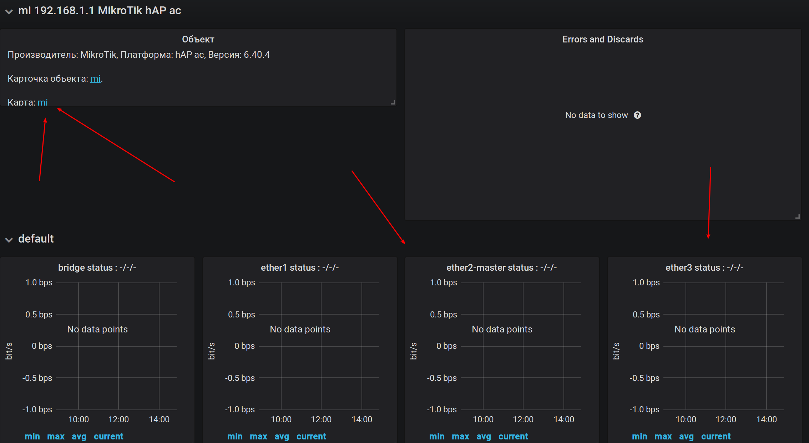Open the "Errors and Discards" panel menu
809x443 pixels.
point(602,39)
